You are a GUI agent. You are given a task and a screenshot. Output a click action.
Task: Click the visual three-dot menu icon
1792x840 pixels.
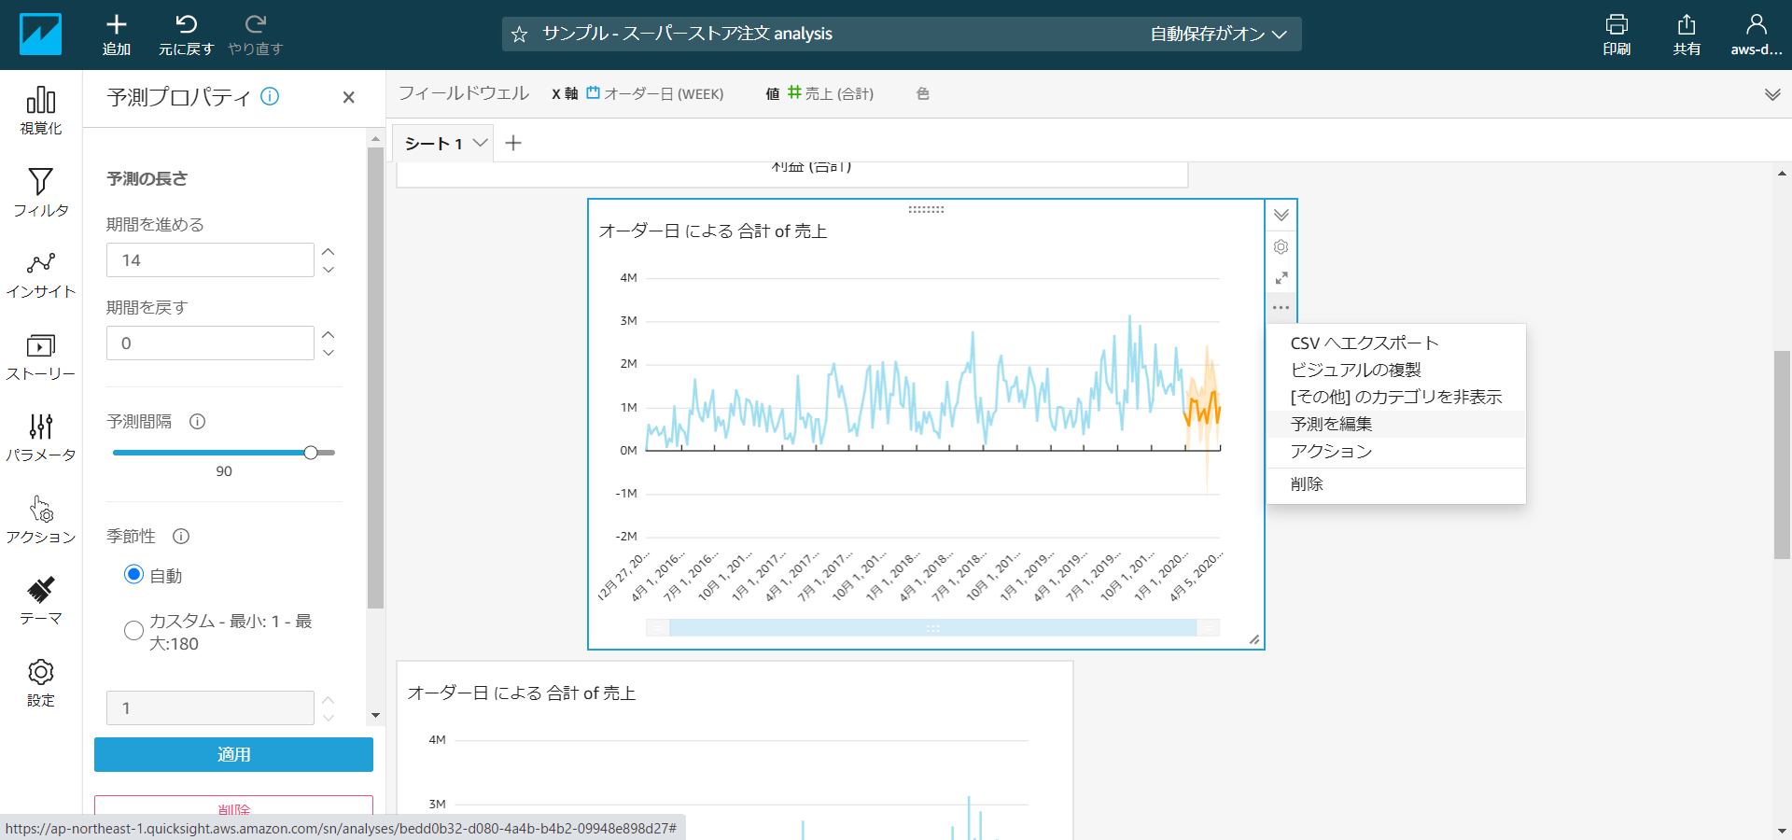pyautogui.click(x=1281, y=307)
